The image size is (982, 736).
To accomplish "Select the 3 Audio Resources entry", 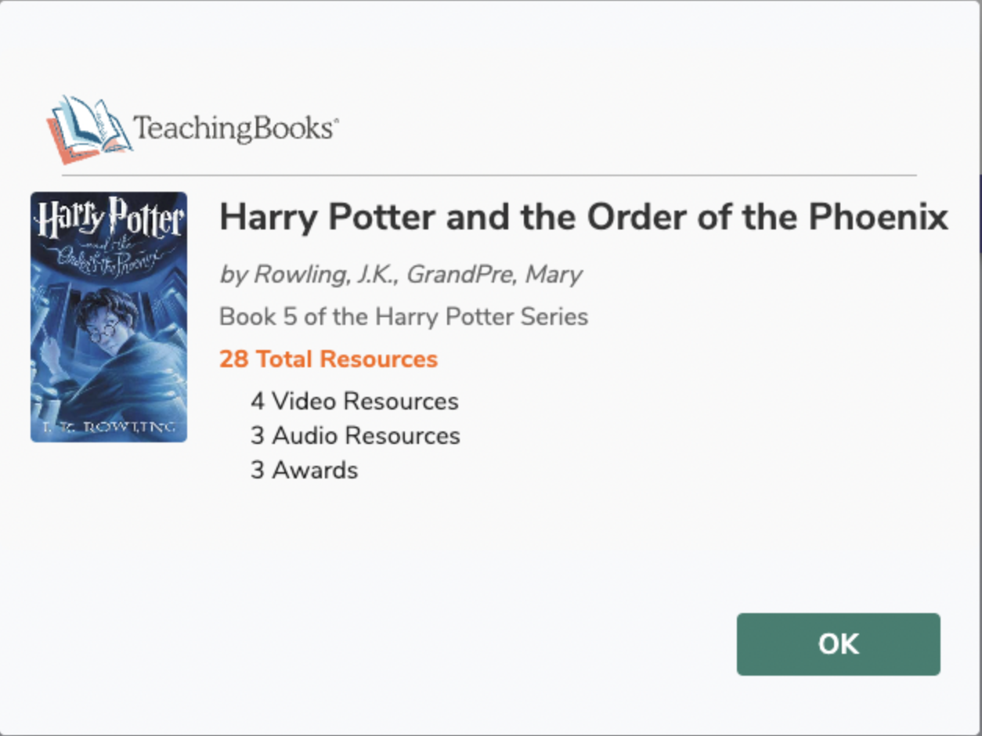I will [x=355, y=436].
